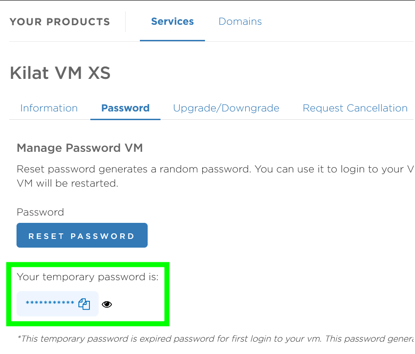Click the Manage Password VM heading
Screen dimensions: 415x354
[80, 148]
